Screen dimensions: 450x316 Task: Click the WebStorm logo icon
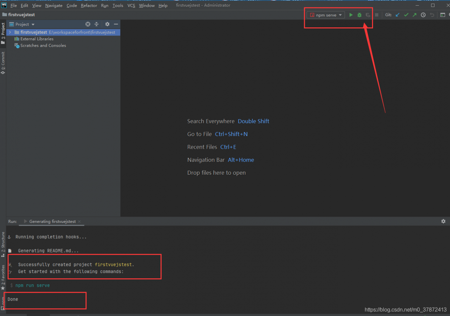4,5
